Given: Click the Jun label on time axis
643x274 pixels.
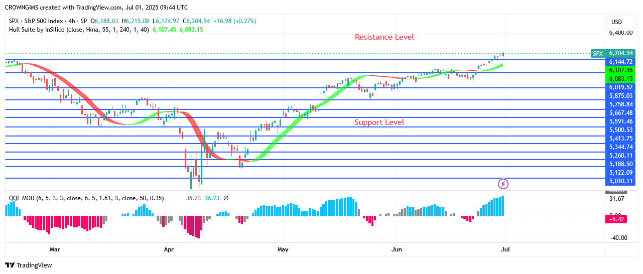Looking at the screenshot, I should [x=397, y=249].
